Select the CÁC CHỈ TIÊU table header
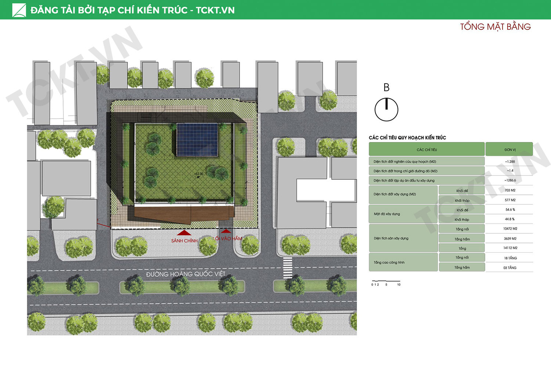Screen dimensions: 551x389 click(x=426, y=150)
